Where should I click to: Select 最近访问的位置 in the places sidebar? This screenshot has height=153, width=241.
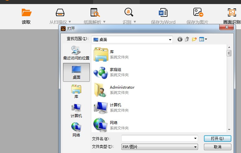tap(76, 53)
